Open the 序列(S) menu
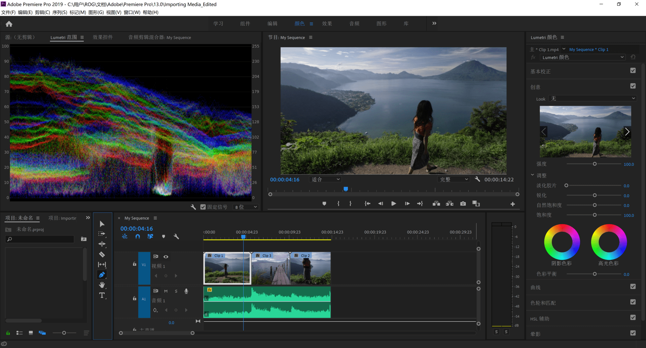This screenshot has height=348, width=646. pyautogui.click(x=60, y=12)
